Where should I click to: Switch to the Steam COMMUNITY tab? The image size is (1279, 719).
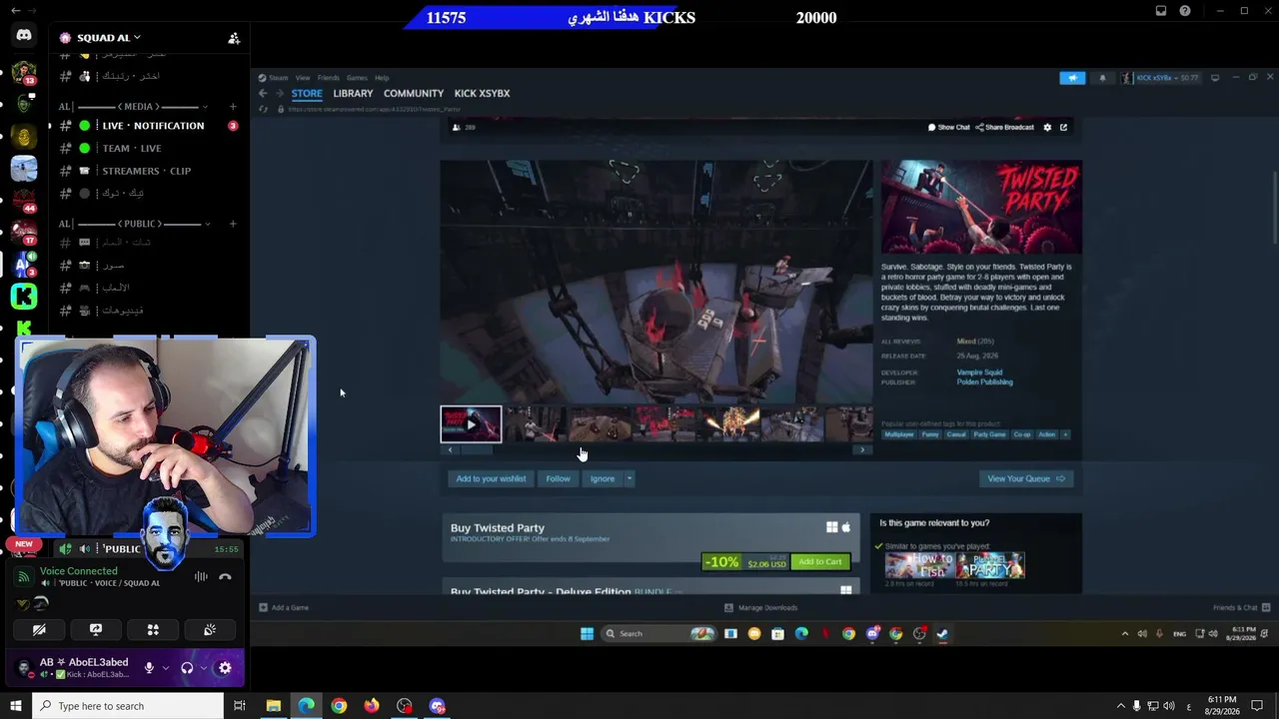(414, 94)
